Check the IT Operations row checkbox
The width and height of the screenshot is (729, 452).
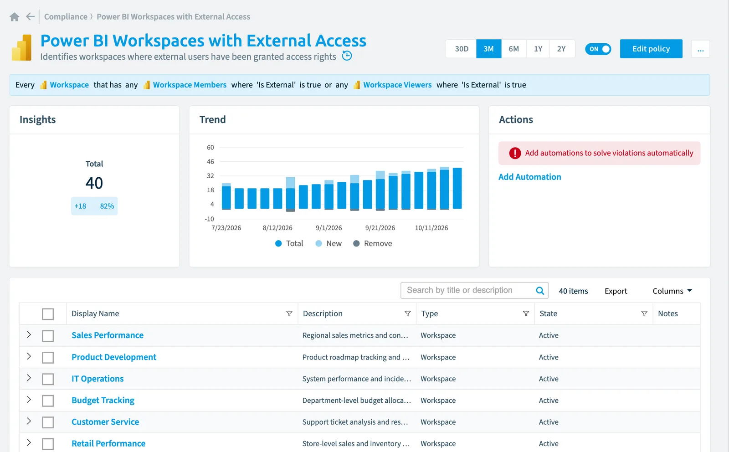tap(48, 379)
